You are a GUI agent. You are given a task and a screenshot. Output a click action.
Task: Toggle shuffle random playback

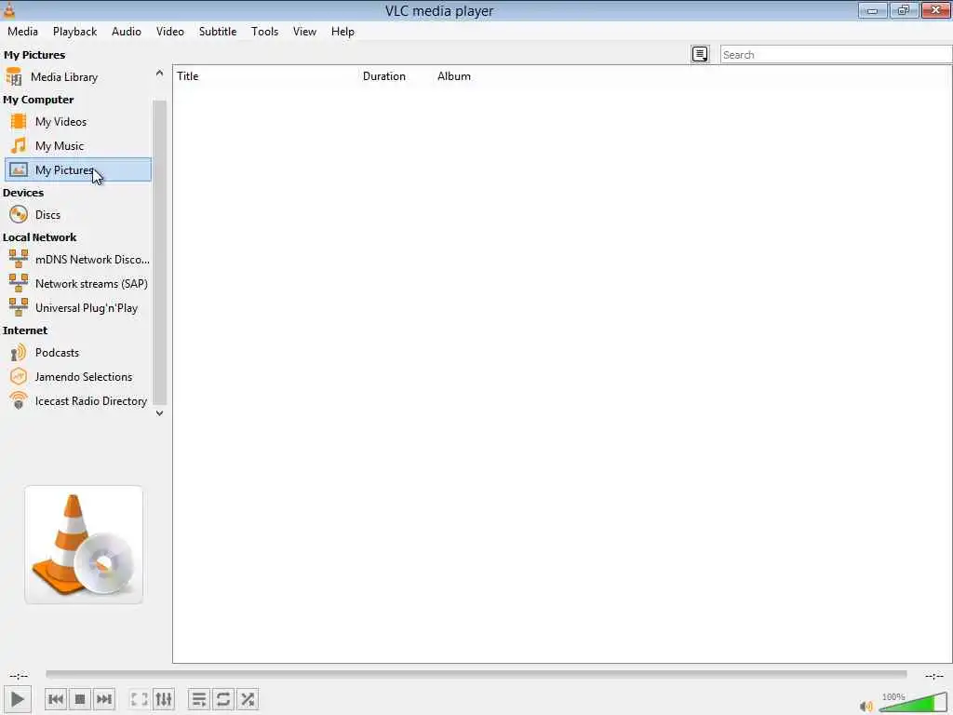tap(248, 699)
